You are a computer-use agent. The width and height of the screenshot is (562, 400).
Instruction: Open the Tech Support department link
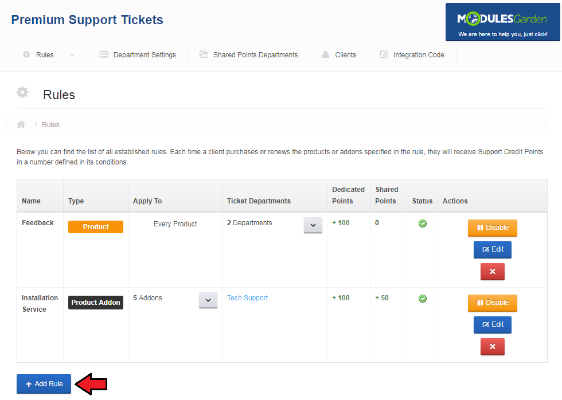247,298
